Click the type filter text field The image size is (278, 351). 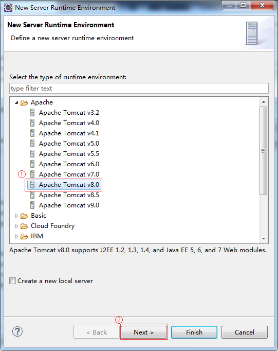point(139,89)
